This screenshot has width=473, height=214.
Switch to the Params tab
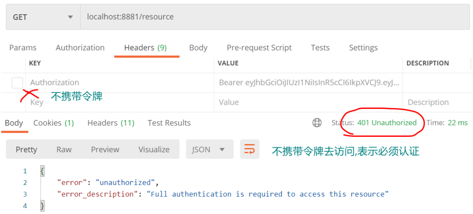click(23, 48)
